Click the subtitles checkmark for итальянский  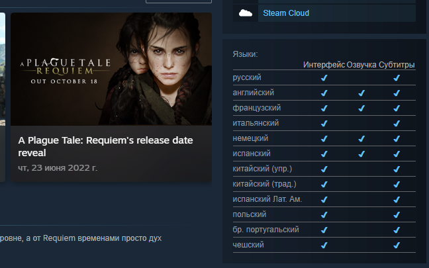(x=397, y=123)
